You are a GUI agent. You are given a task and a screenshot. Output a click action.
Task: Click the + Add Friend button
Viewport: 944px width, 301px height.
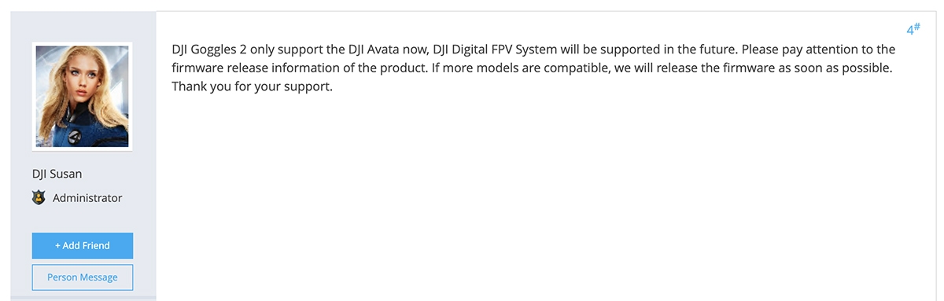point(83,246)
